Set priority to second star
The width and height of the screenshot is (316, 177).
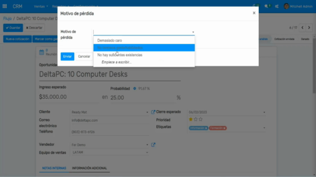point(196,119)
